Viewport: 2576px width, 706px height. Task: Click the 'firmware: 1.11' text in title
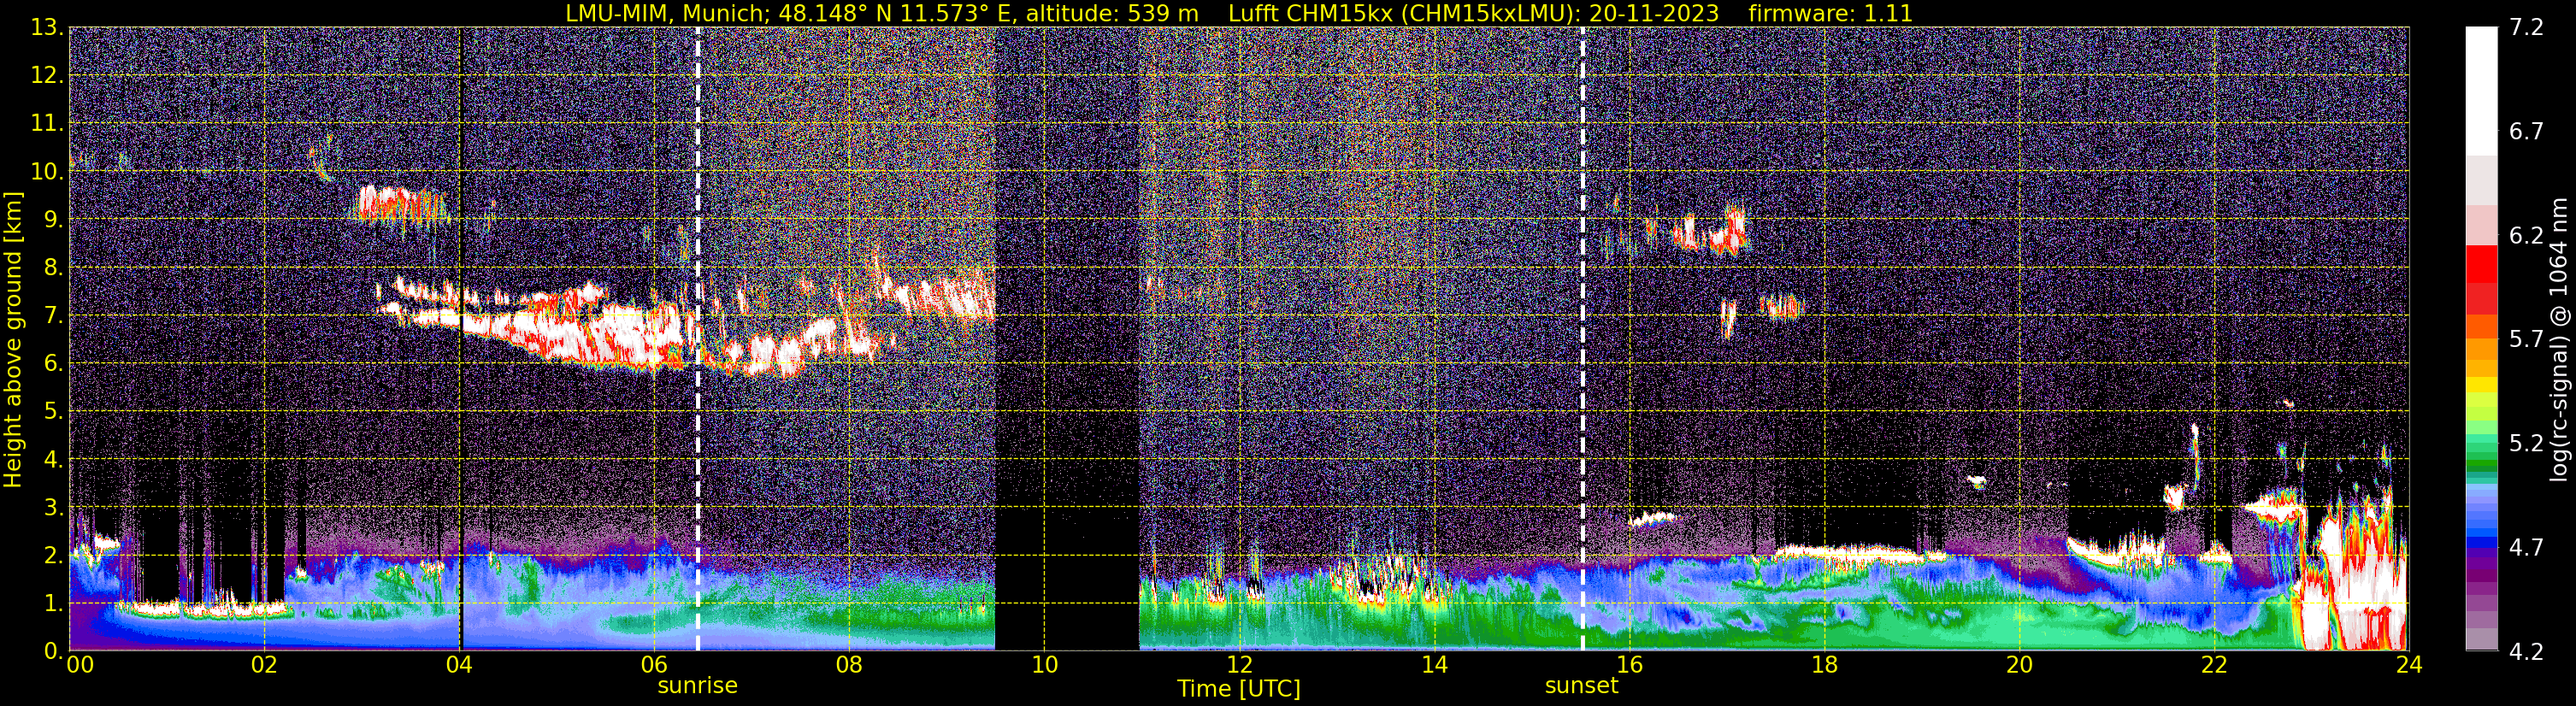coord(1830,14)
